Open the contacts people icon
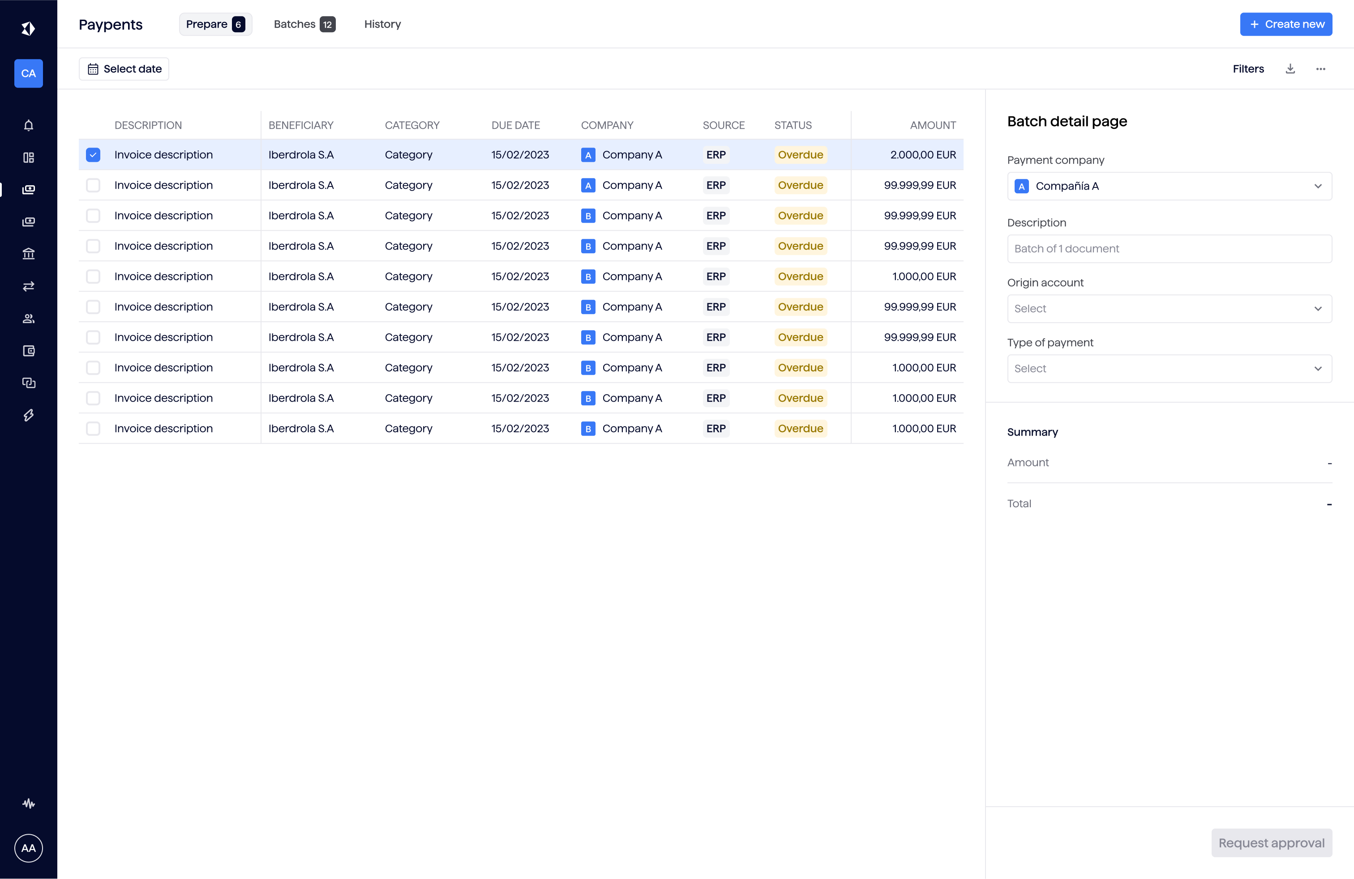This screenshot has width=1354, height=879. 29,318
